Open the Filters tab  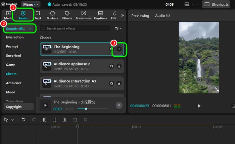click(113, 15)
